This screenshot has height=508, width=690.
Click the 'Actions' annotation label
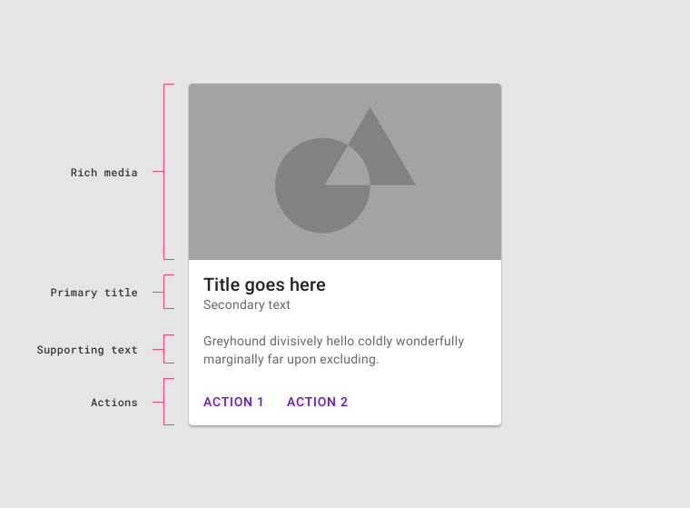(114, 403)
